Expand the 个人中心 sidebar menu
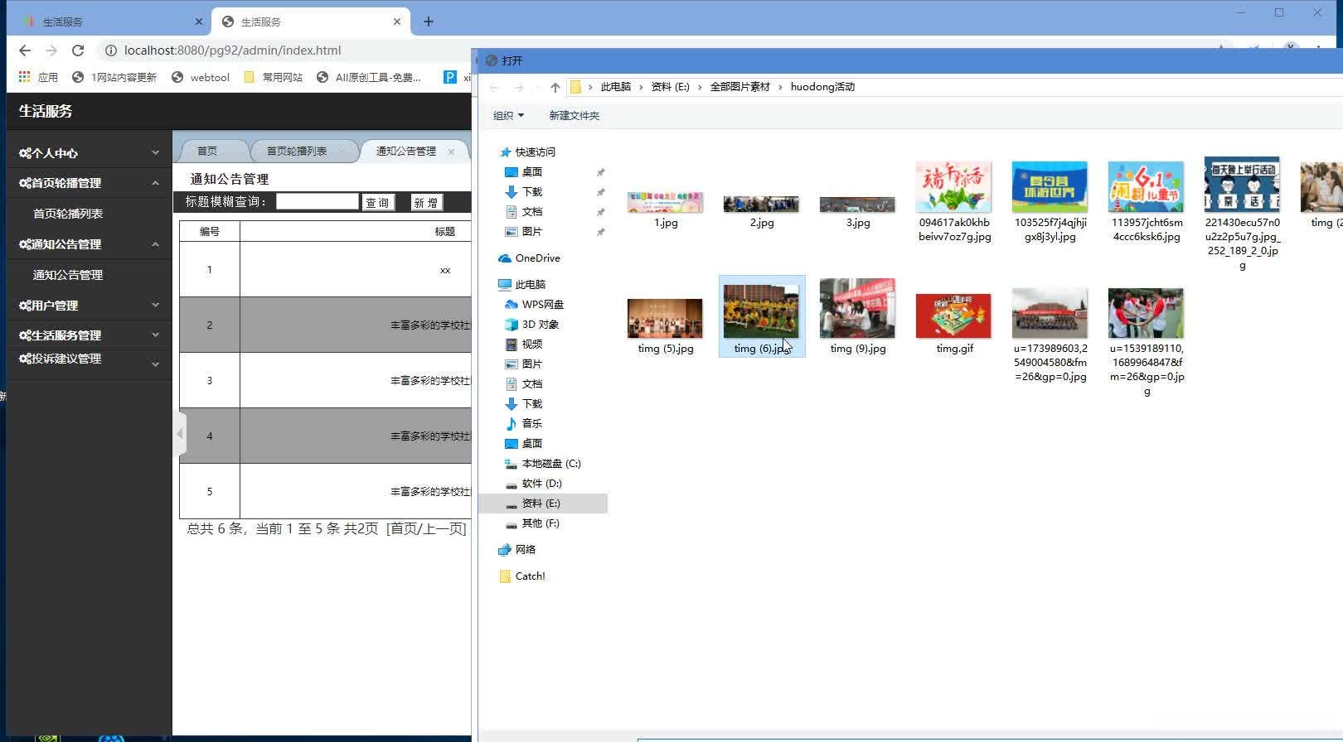The width and height of the screenshot is (1343, 742). click(x=89, y=153)
